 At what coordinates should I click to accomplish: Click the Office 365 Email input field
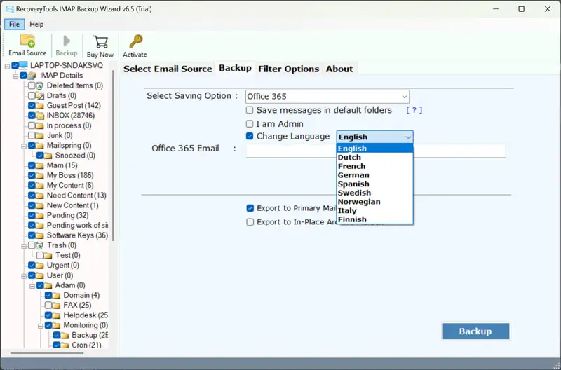pos(375,151)
